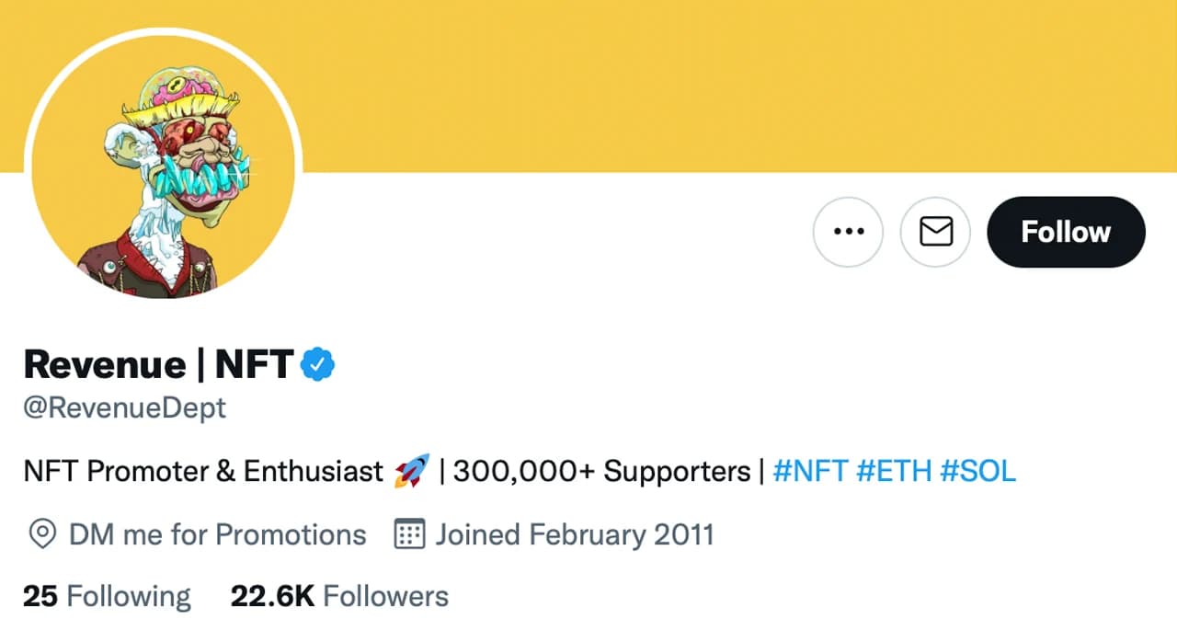This screenshot has height=619, width=1177.
Task: Click the Joined February 2011 text
Action: pyautogui.click(x=575, y=534)
